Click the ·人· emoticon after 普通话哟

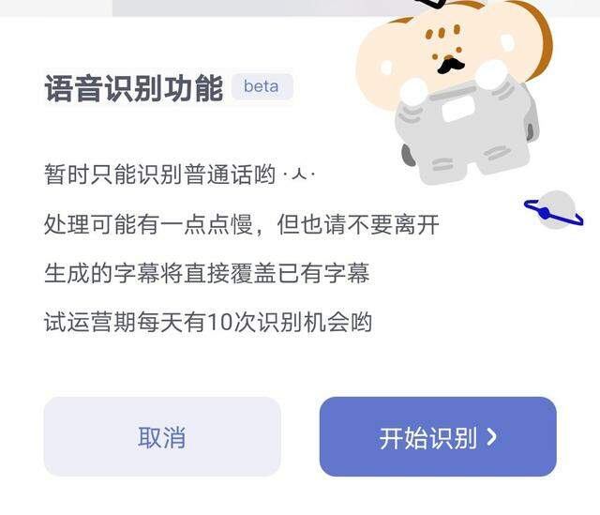[299, 174]
